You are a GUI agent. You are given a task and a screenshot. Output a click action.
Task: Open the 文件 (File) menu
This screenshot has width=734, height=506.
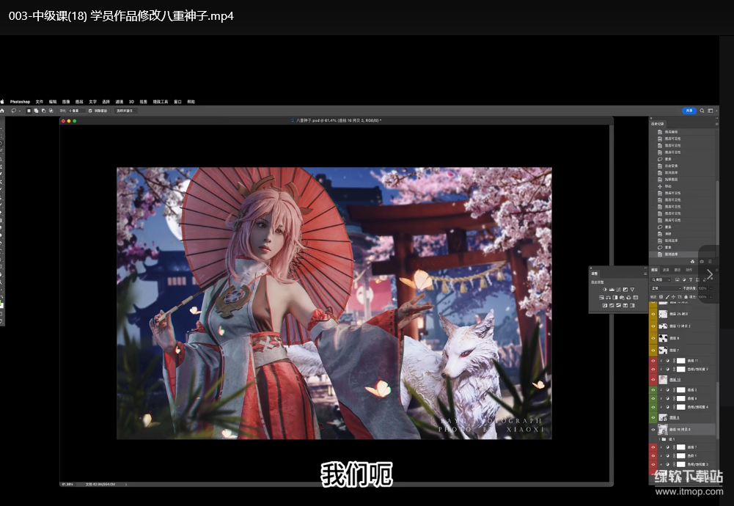point(40,102)
